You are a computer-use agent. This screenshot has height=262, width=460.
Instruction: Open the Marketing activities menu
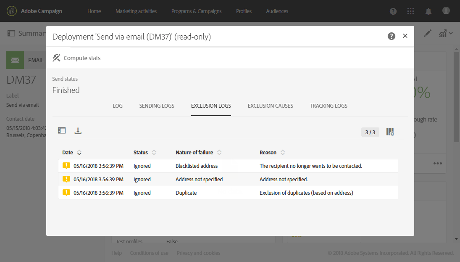(136, 11)
